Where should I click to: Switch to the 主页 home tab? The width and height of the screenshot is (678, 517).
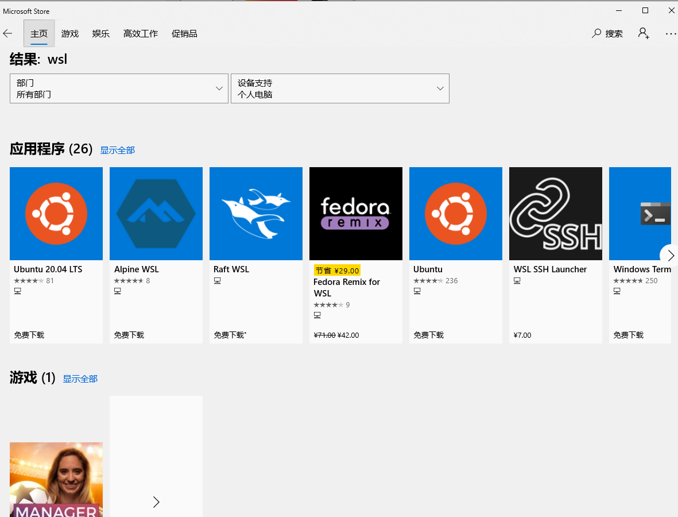point(39,33)
